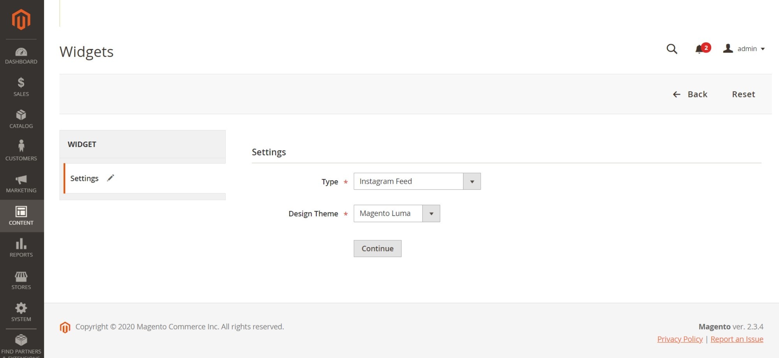Click the footer Magento logo icon
Image resolution: width=779 pixels, height=358 pixels.
click(x=65, y=327)
